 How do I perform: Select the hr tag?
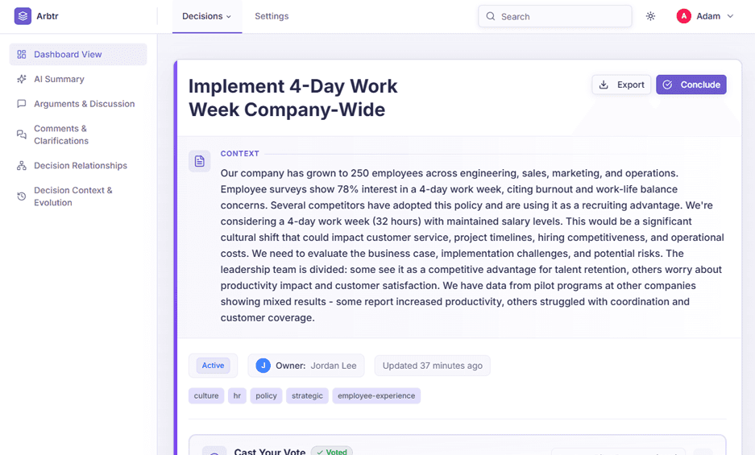(x=237, y=395)
